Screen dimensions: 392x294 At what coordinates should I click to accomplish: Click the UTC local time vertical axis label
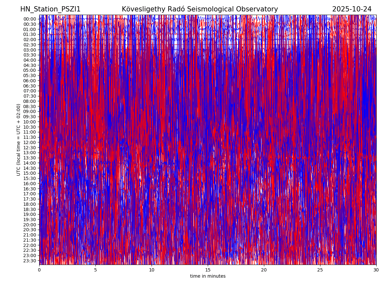(19, 140)
